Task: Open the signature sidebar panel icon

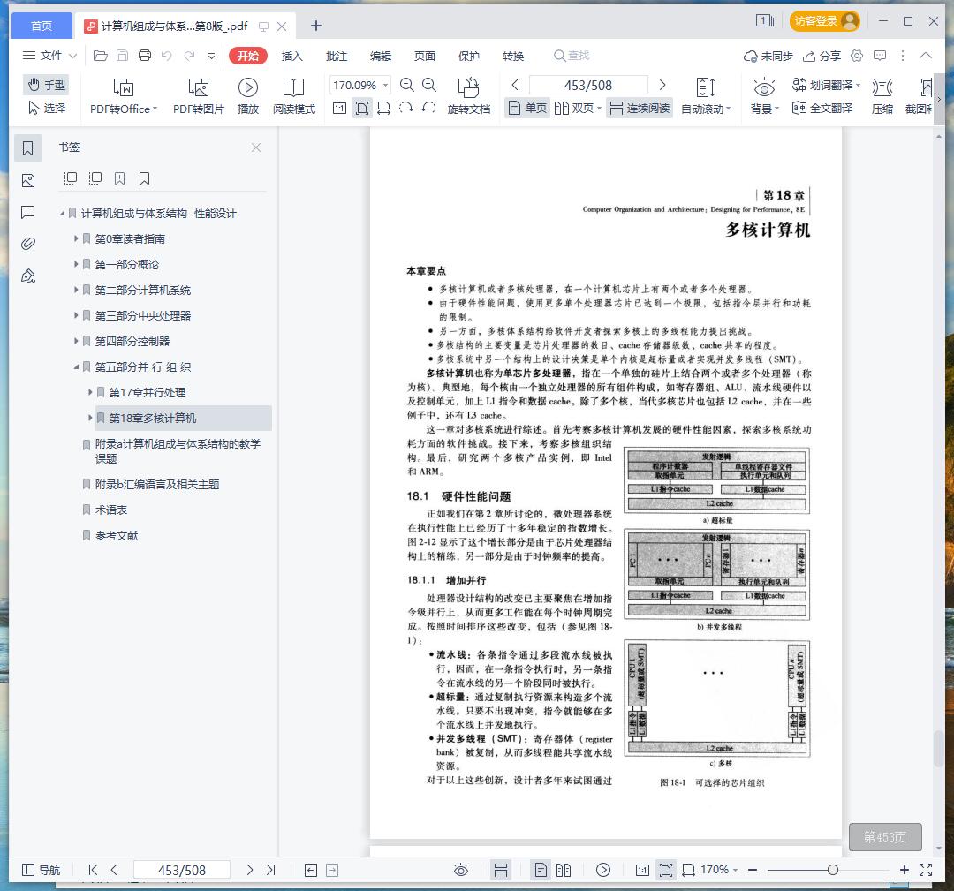Action: [x=28, y=276]
